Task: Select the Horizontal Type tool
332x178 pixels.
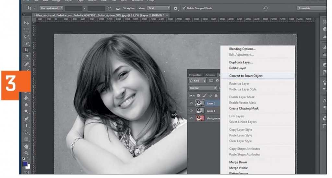Action: [x=27, y=126]
